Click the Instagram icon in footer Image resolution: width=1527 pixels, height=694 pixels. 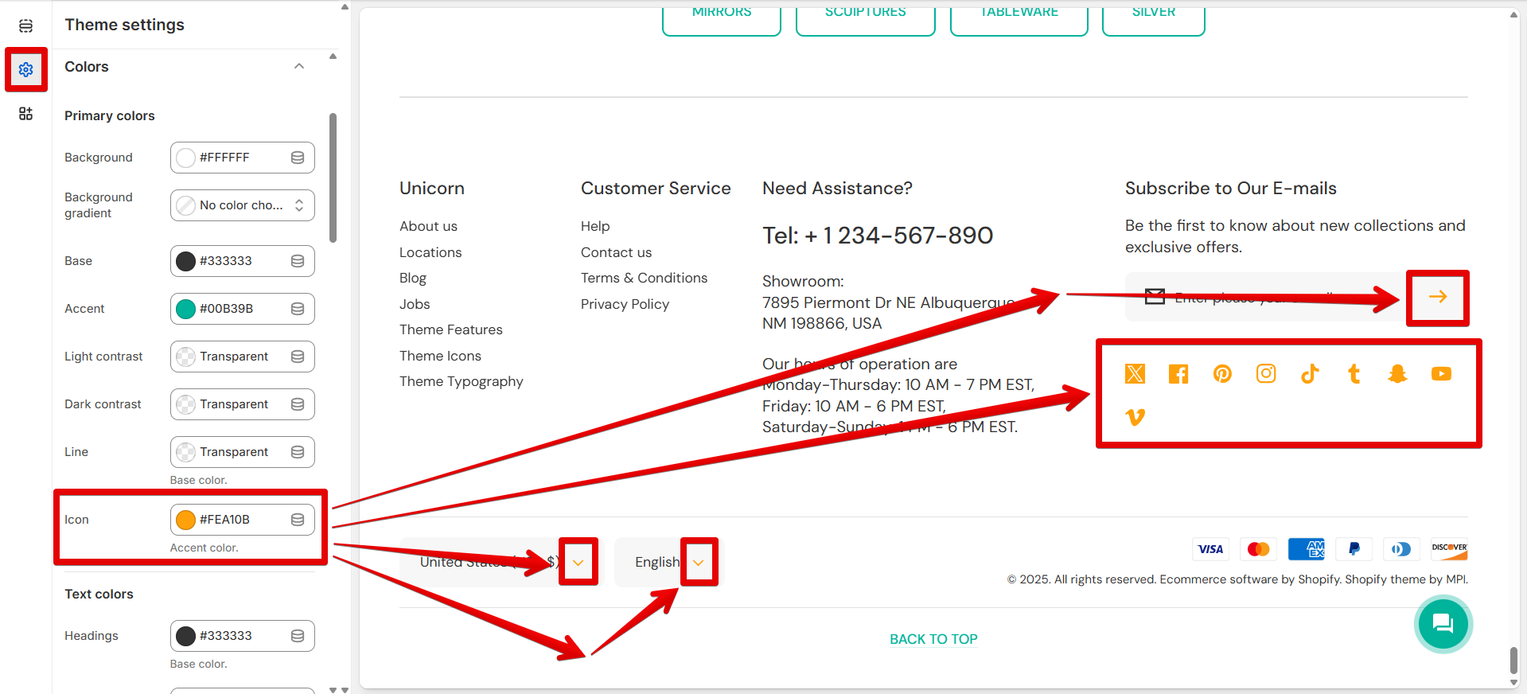(x=1266, y=374)
